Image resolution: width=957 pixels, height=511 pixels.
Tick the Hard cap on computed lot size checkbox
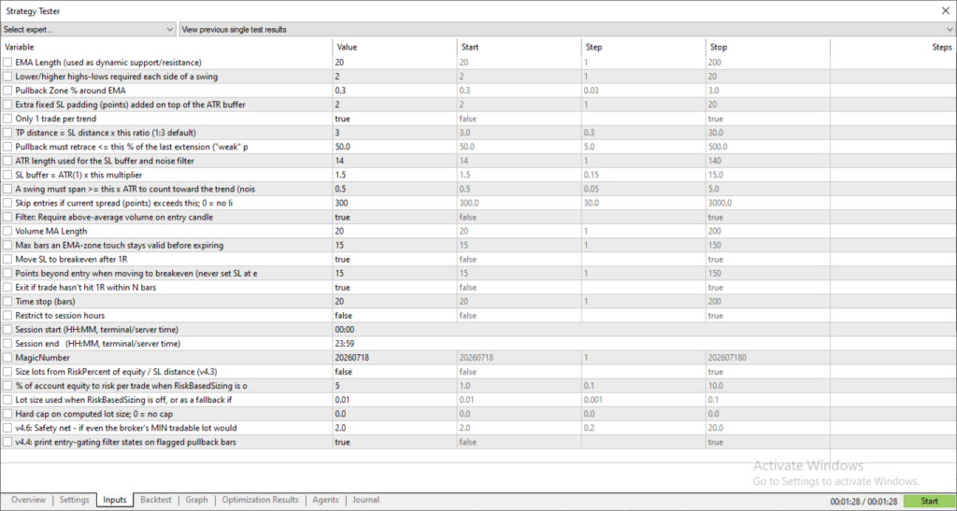coord(7,414)
